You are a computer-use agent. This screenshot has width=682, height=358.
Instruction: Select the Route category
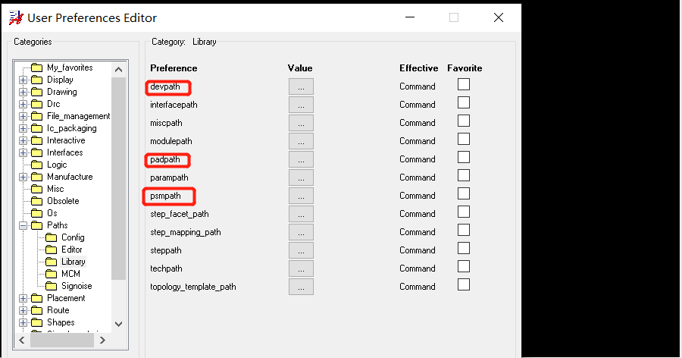(x=58, y=310)
